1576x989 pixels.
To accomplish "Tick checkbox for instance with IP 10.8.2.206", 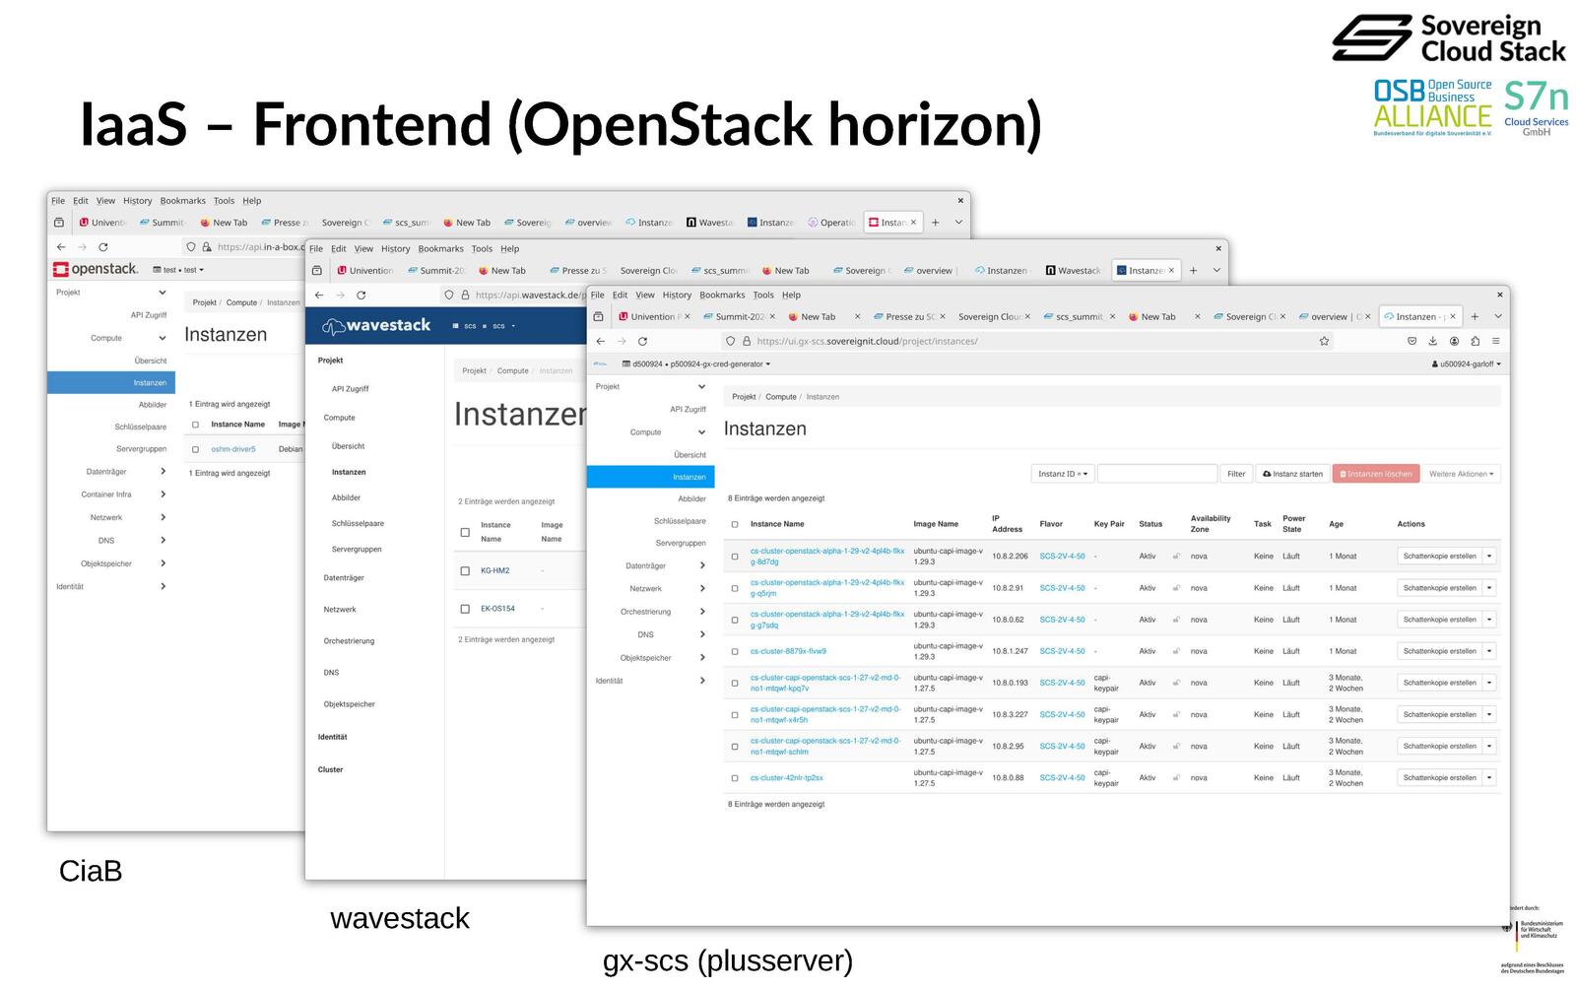I will [x=735, y=557].
